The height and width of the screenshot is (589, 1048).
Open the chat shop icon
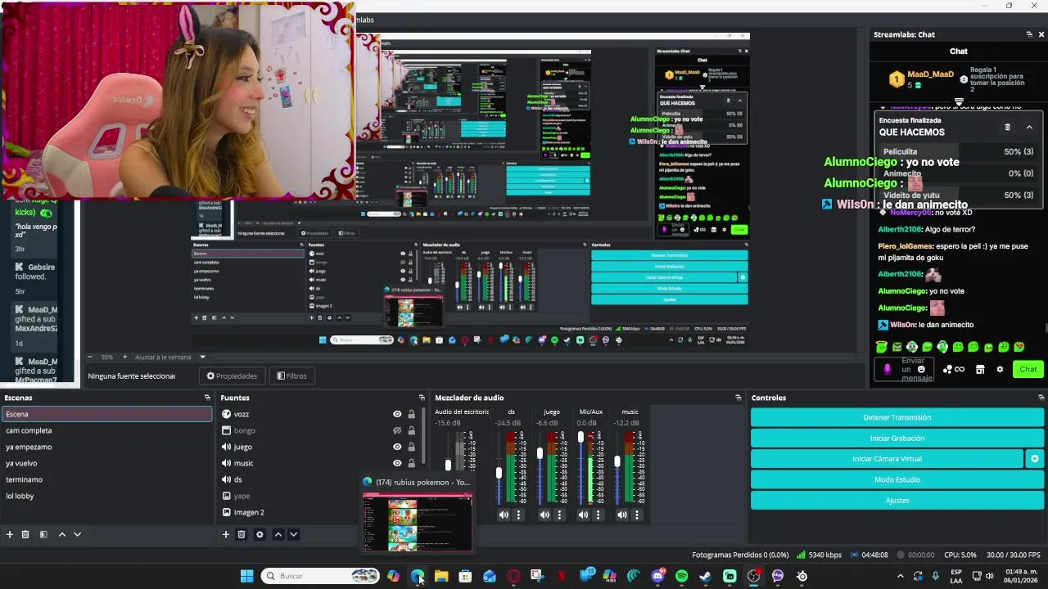[x=980, y=369]
